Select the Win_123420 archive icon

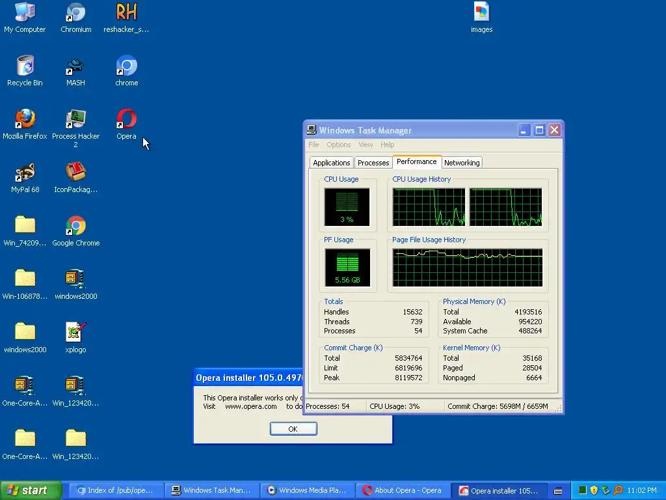[75, 391]
